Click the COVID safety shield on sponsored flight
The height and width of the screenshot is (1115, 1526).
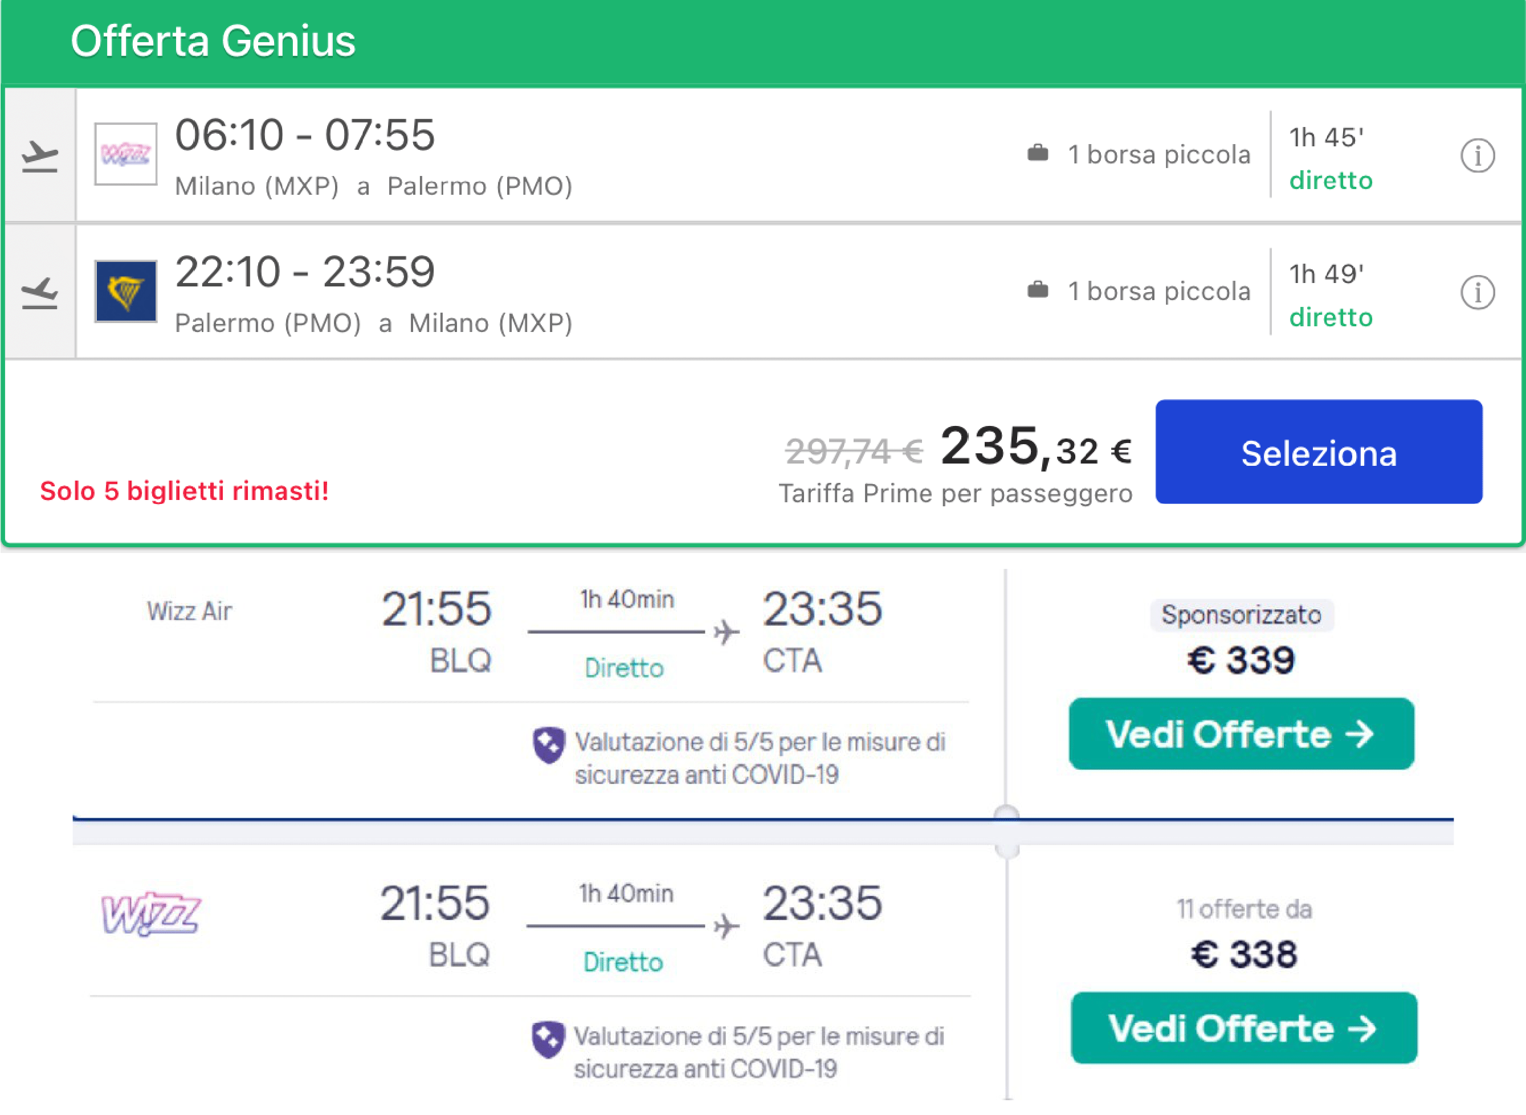[548, 745]
